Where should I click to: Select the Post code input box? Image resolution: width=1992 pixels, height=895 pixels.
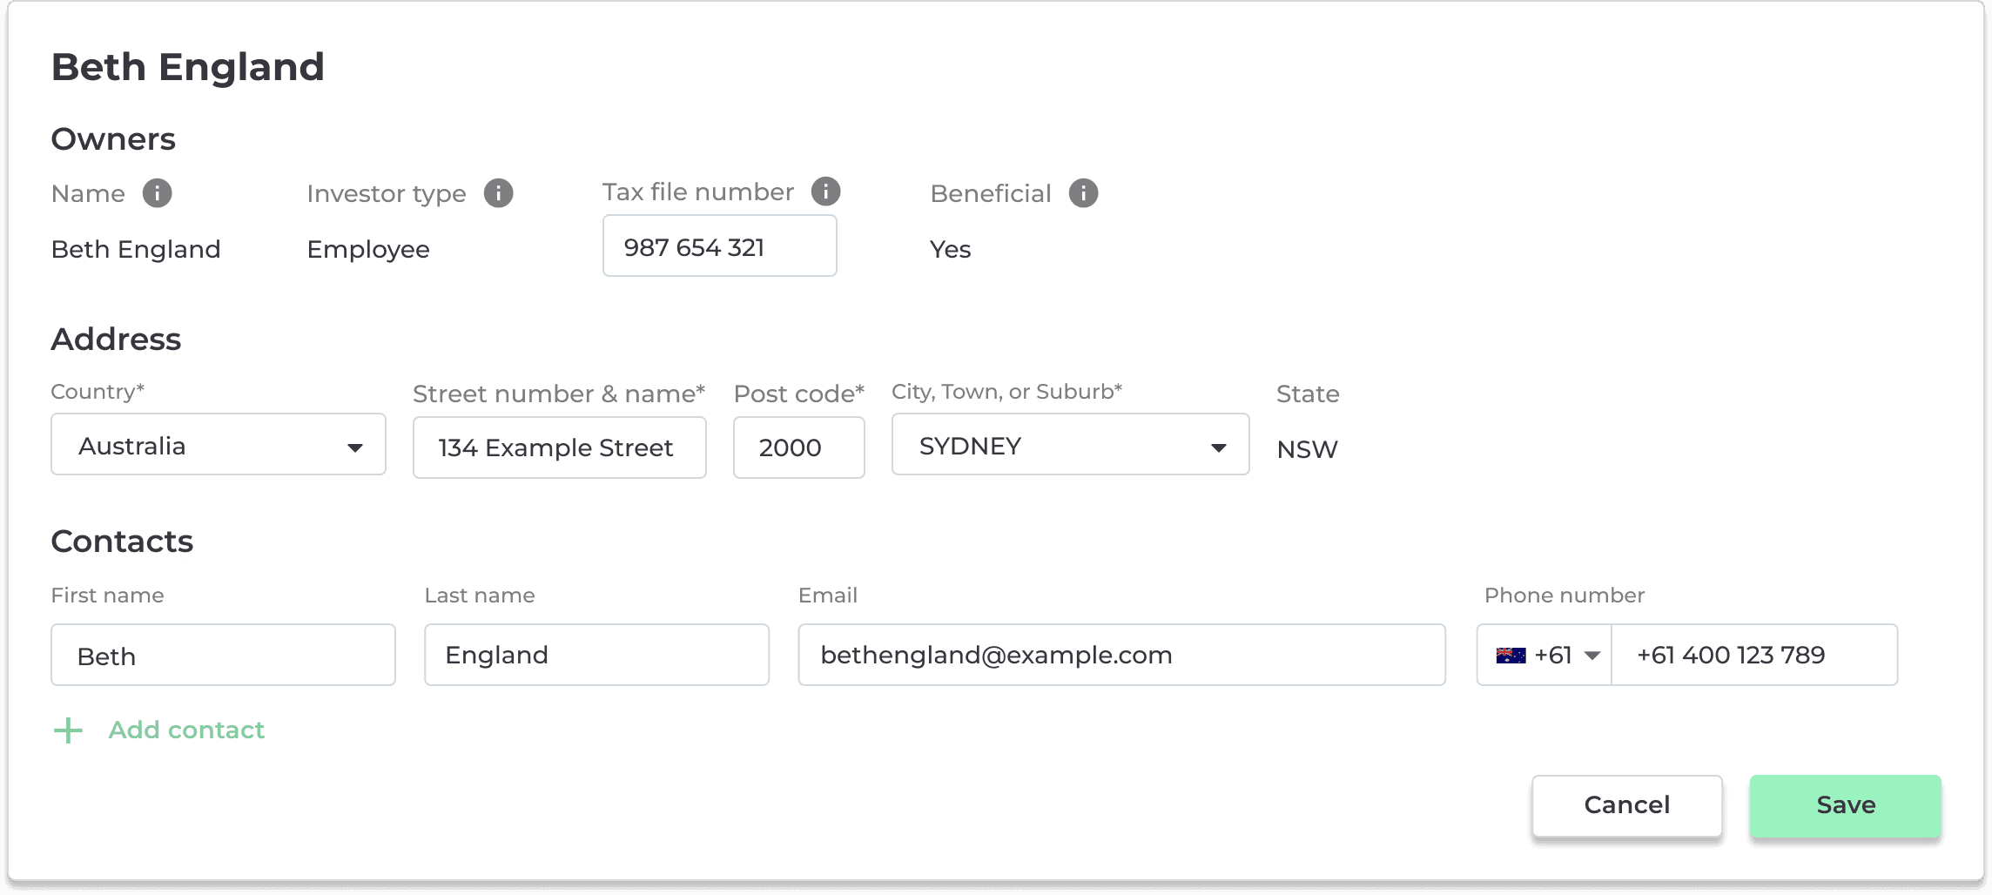point(799,447)
